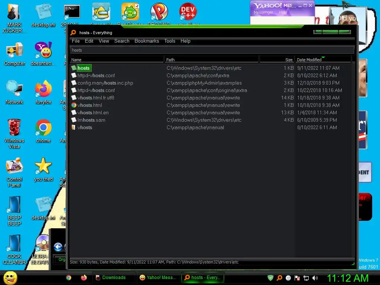380x285 pixels.
Task: Open the Help menu in Everything
Action: (186, 41)
